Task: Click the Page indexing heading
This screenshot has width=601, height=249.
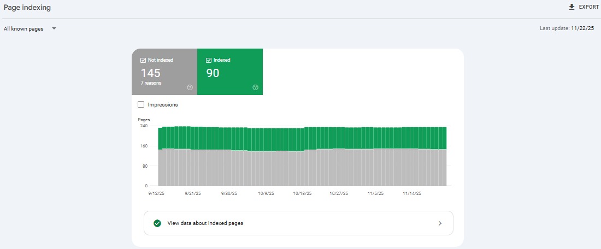Action: (27, 7)
